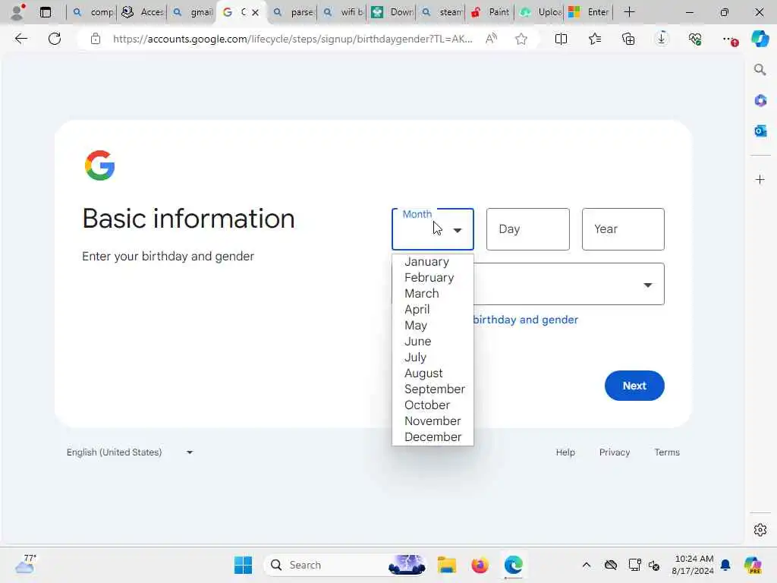The width and height of the screenshot is (777, 583).
Task: Open the birthday and gender info link
Action: 525,320
